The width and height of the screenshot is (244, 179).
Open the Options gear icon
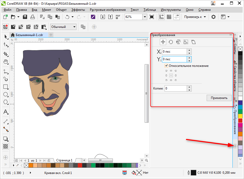[213, 17]
